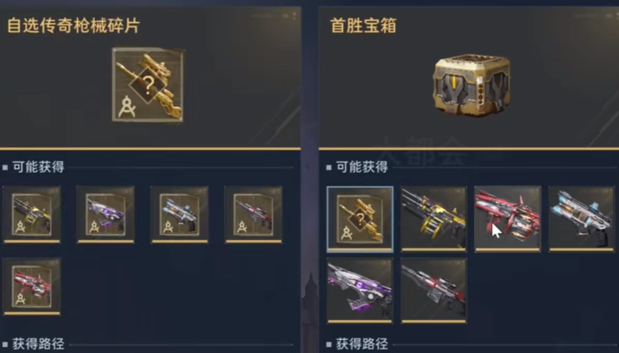This screenshot has height=353, width=619.
Task: Click the right 可能获得 section header
Action: tap(362, 167)
